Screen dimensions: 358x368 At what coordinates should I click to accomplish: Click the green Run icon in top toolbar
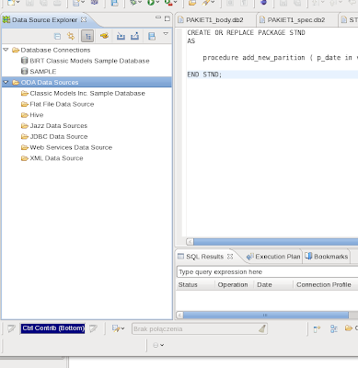tap(151, 3)
